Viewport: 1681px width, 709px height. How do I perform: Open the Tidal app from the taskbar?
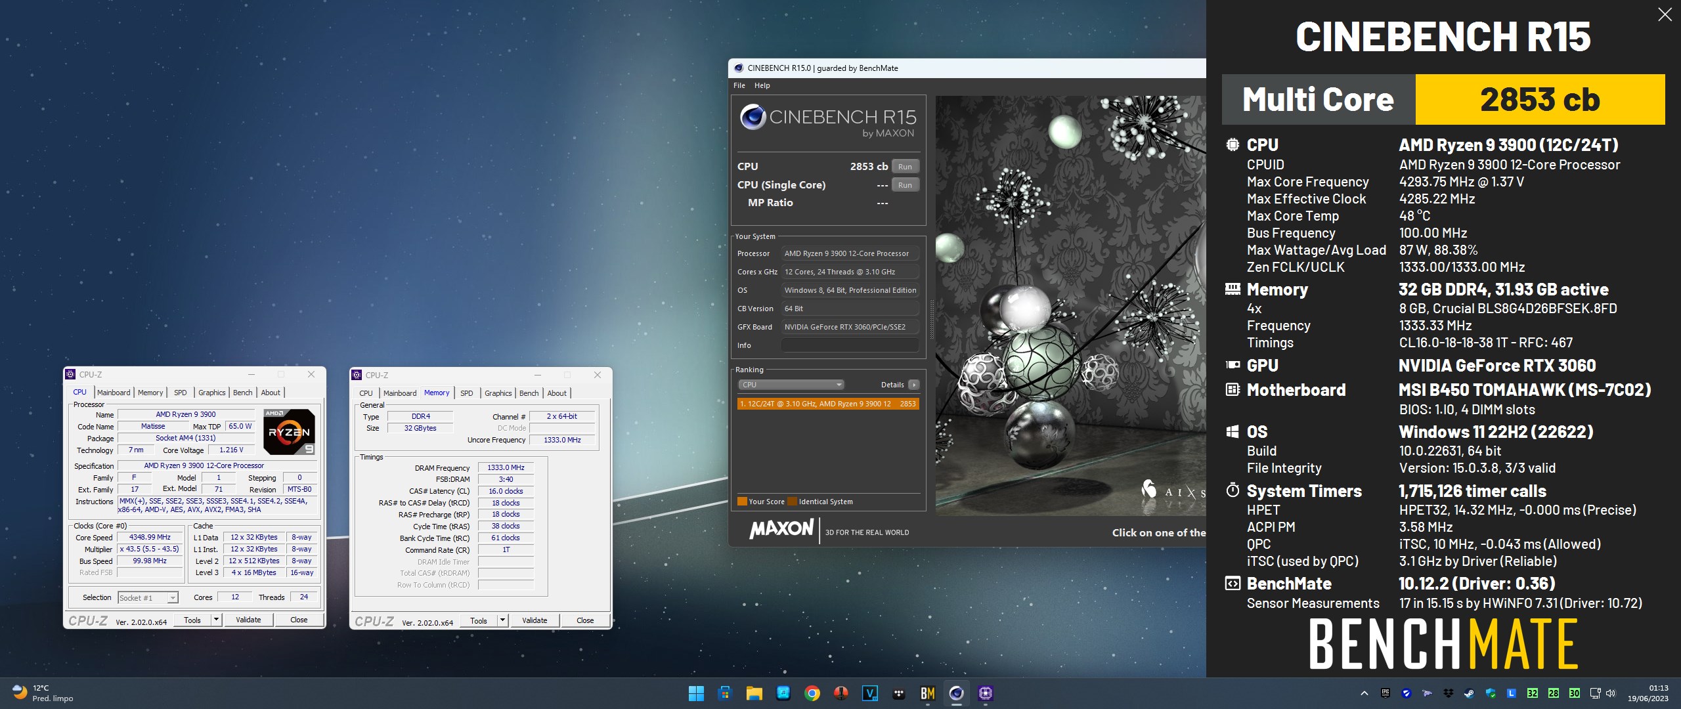(x=899, y=693)
